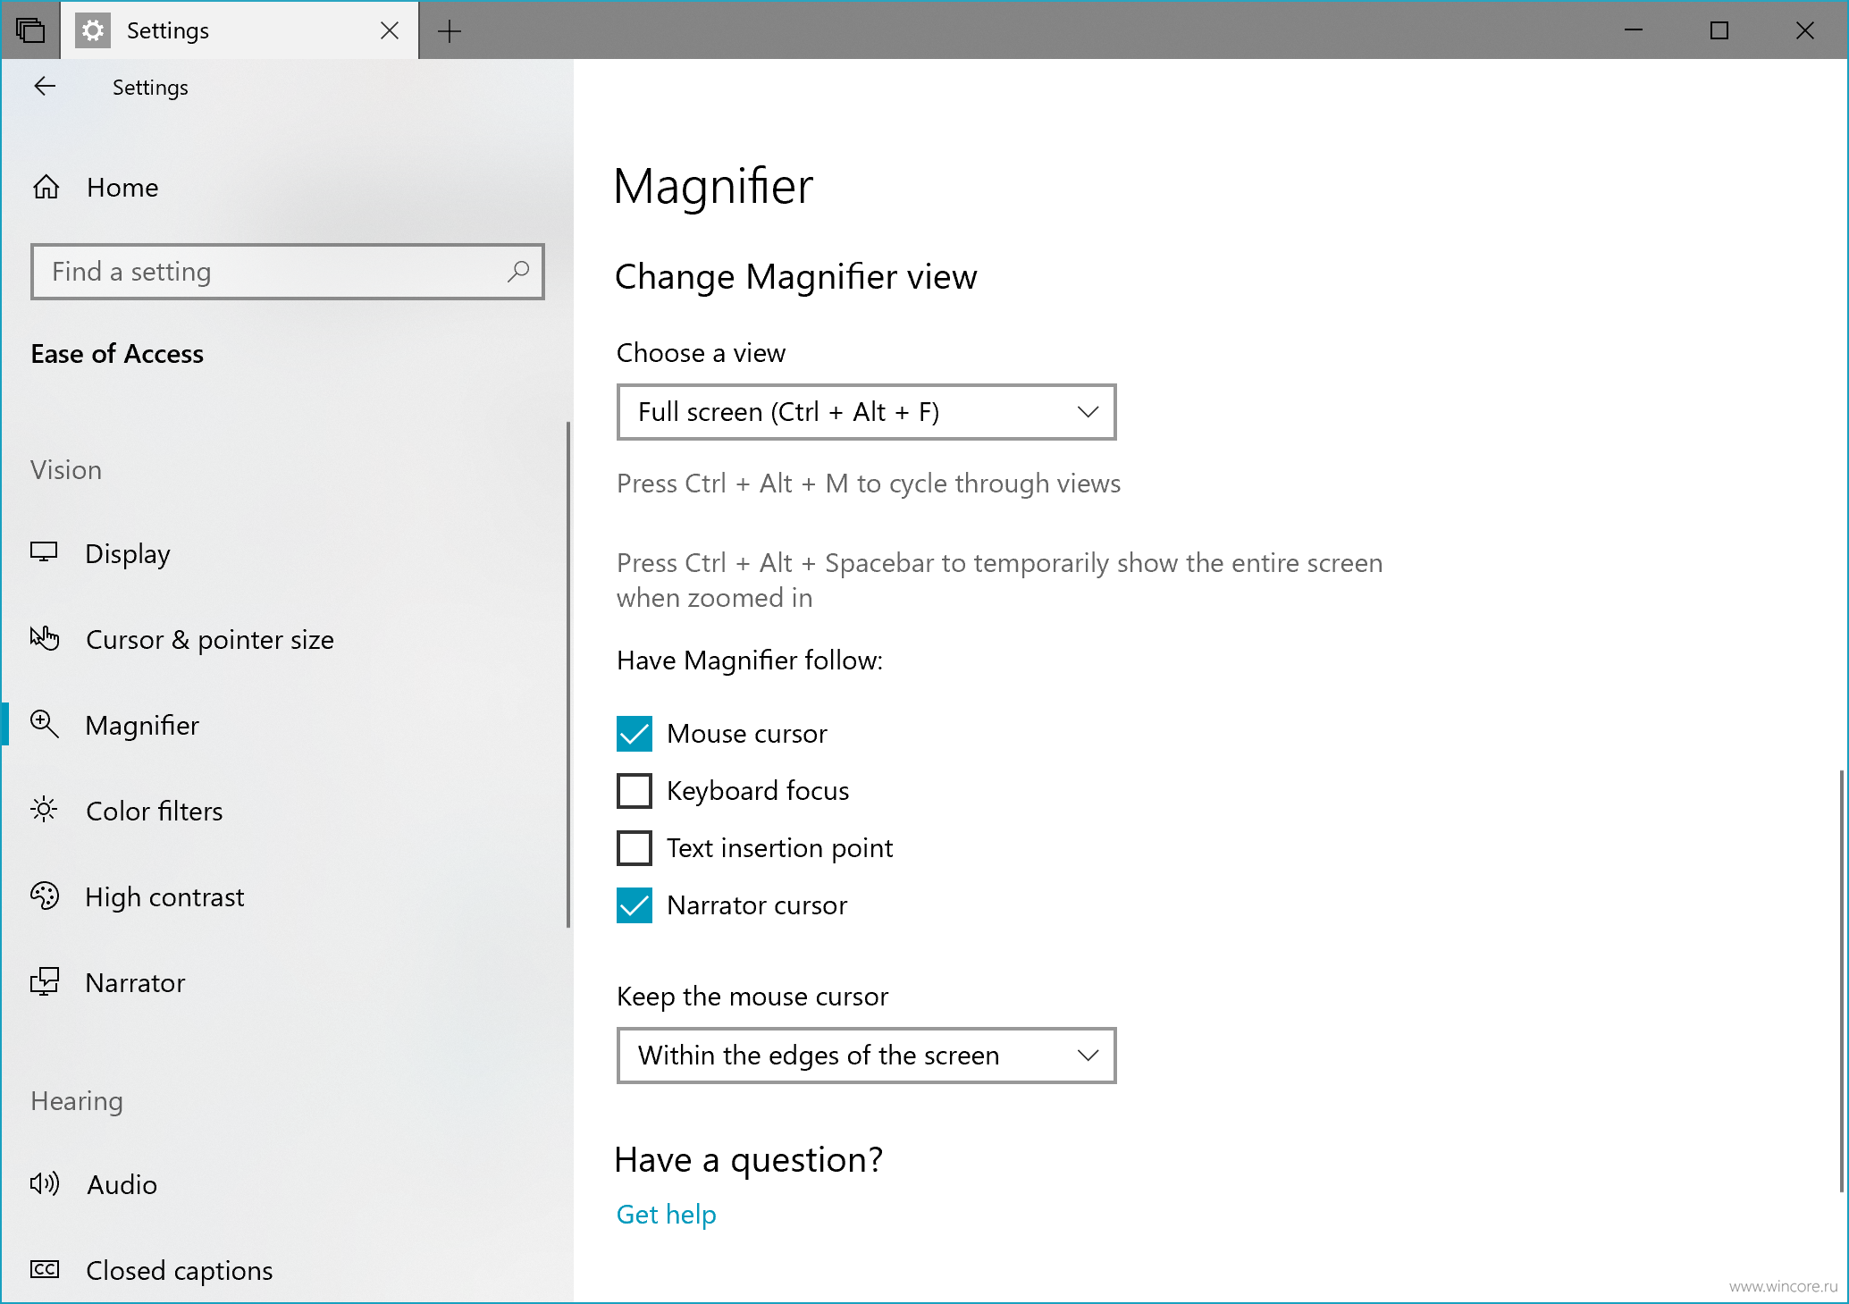1849x1304 pixels.
Task: Click the Find a setting search box
Action: click(x=287, y=272)
